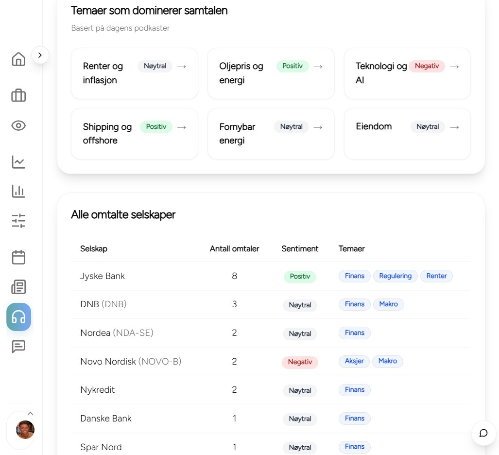Expand the sidebar with chevron button
The width and height of the screenshot is (499, 455).
pos(40,55)
